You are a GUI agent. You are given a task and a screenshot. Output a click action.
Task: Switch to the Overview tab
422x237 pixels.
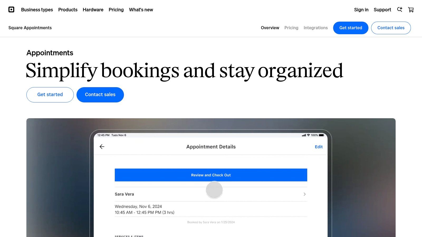click(270, 28)
